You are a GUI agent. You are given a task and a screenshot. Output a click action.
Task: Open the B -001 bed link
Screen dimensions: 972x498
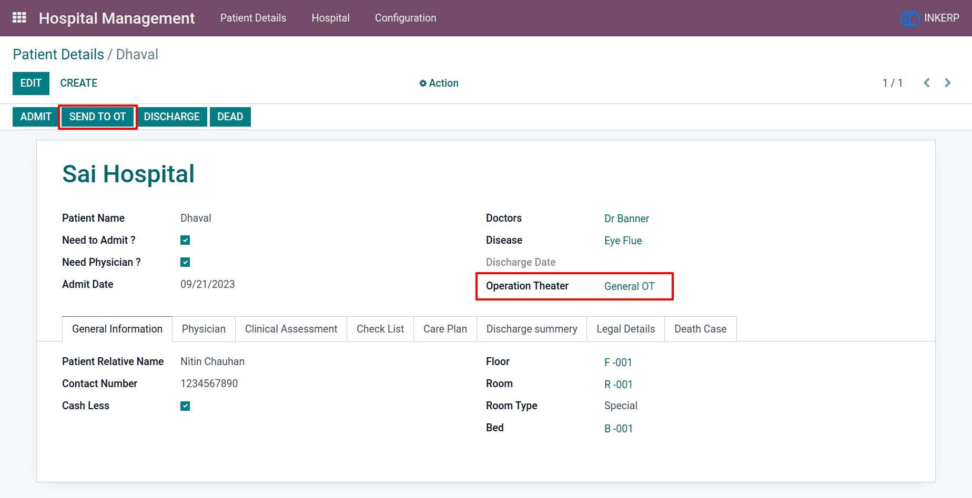pos(618,429)
